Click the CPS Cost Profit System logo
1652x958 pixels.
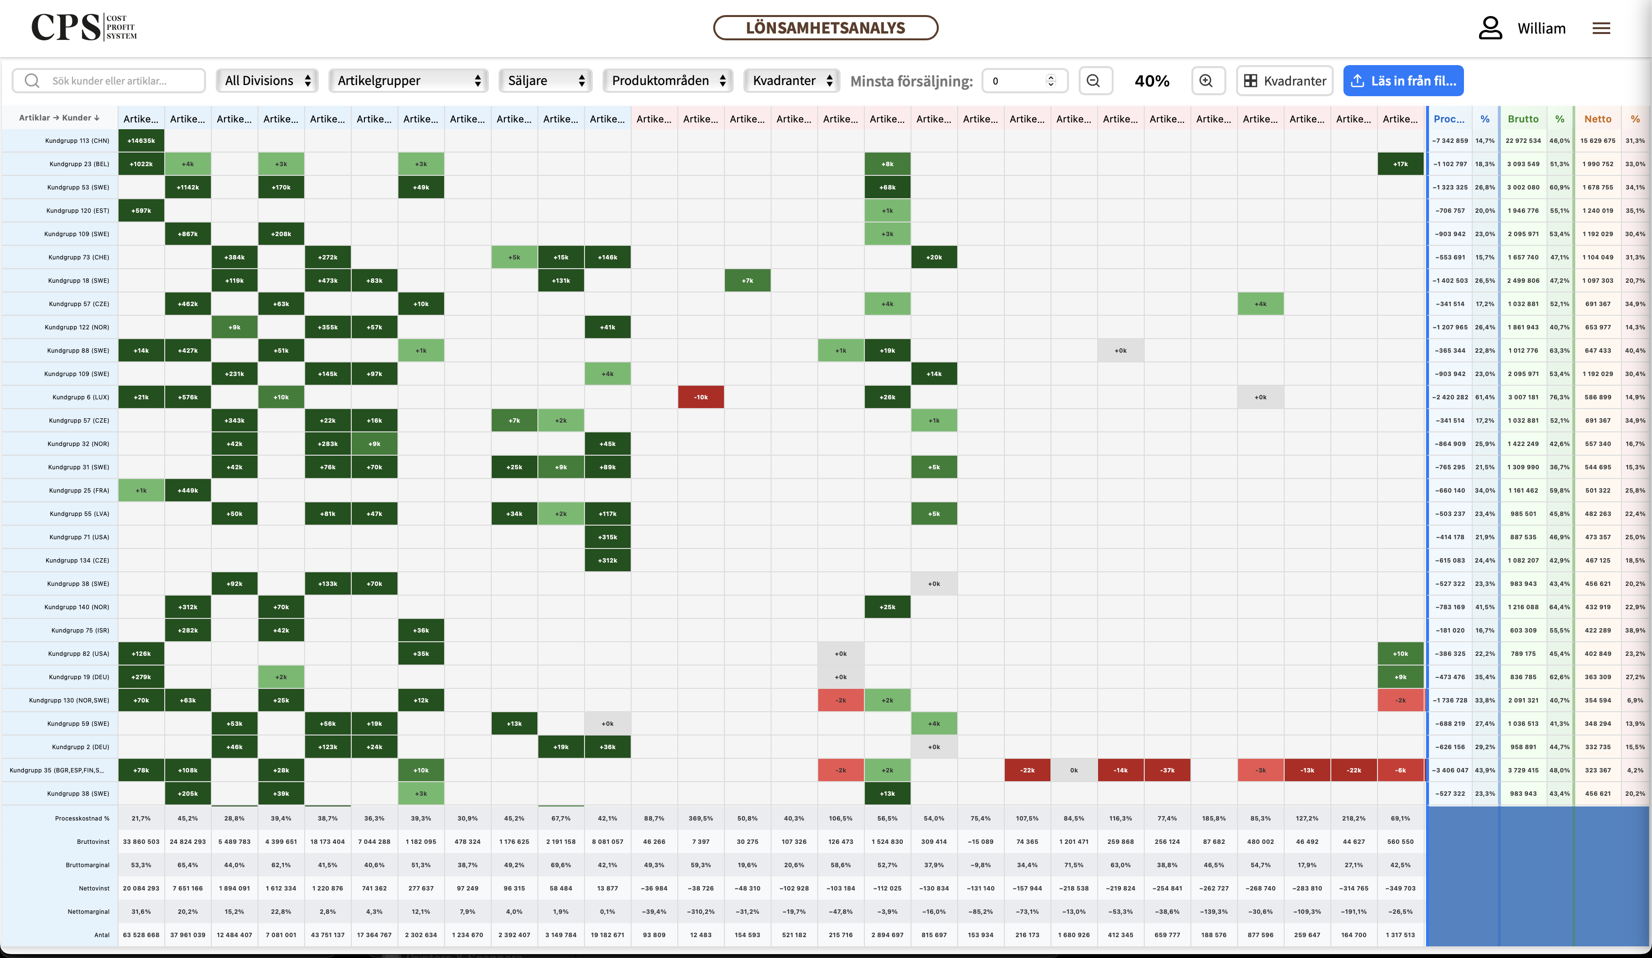coord(84,28)
